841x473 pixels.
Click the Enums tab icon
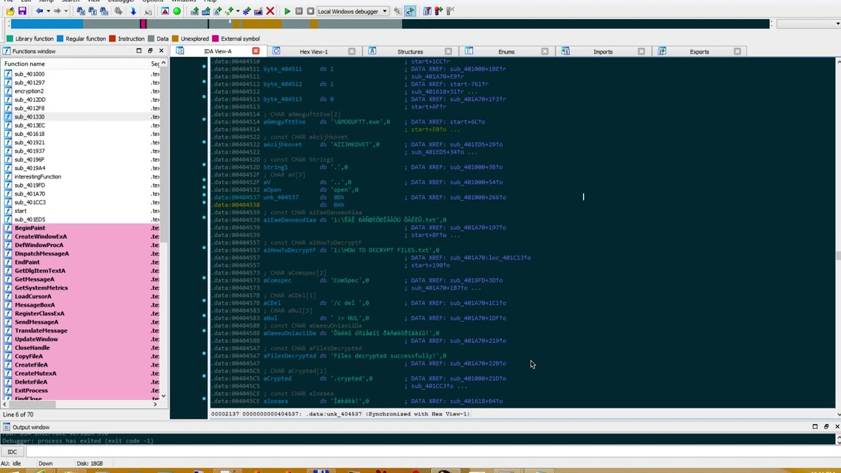click(469, 51)
